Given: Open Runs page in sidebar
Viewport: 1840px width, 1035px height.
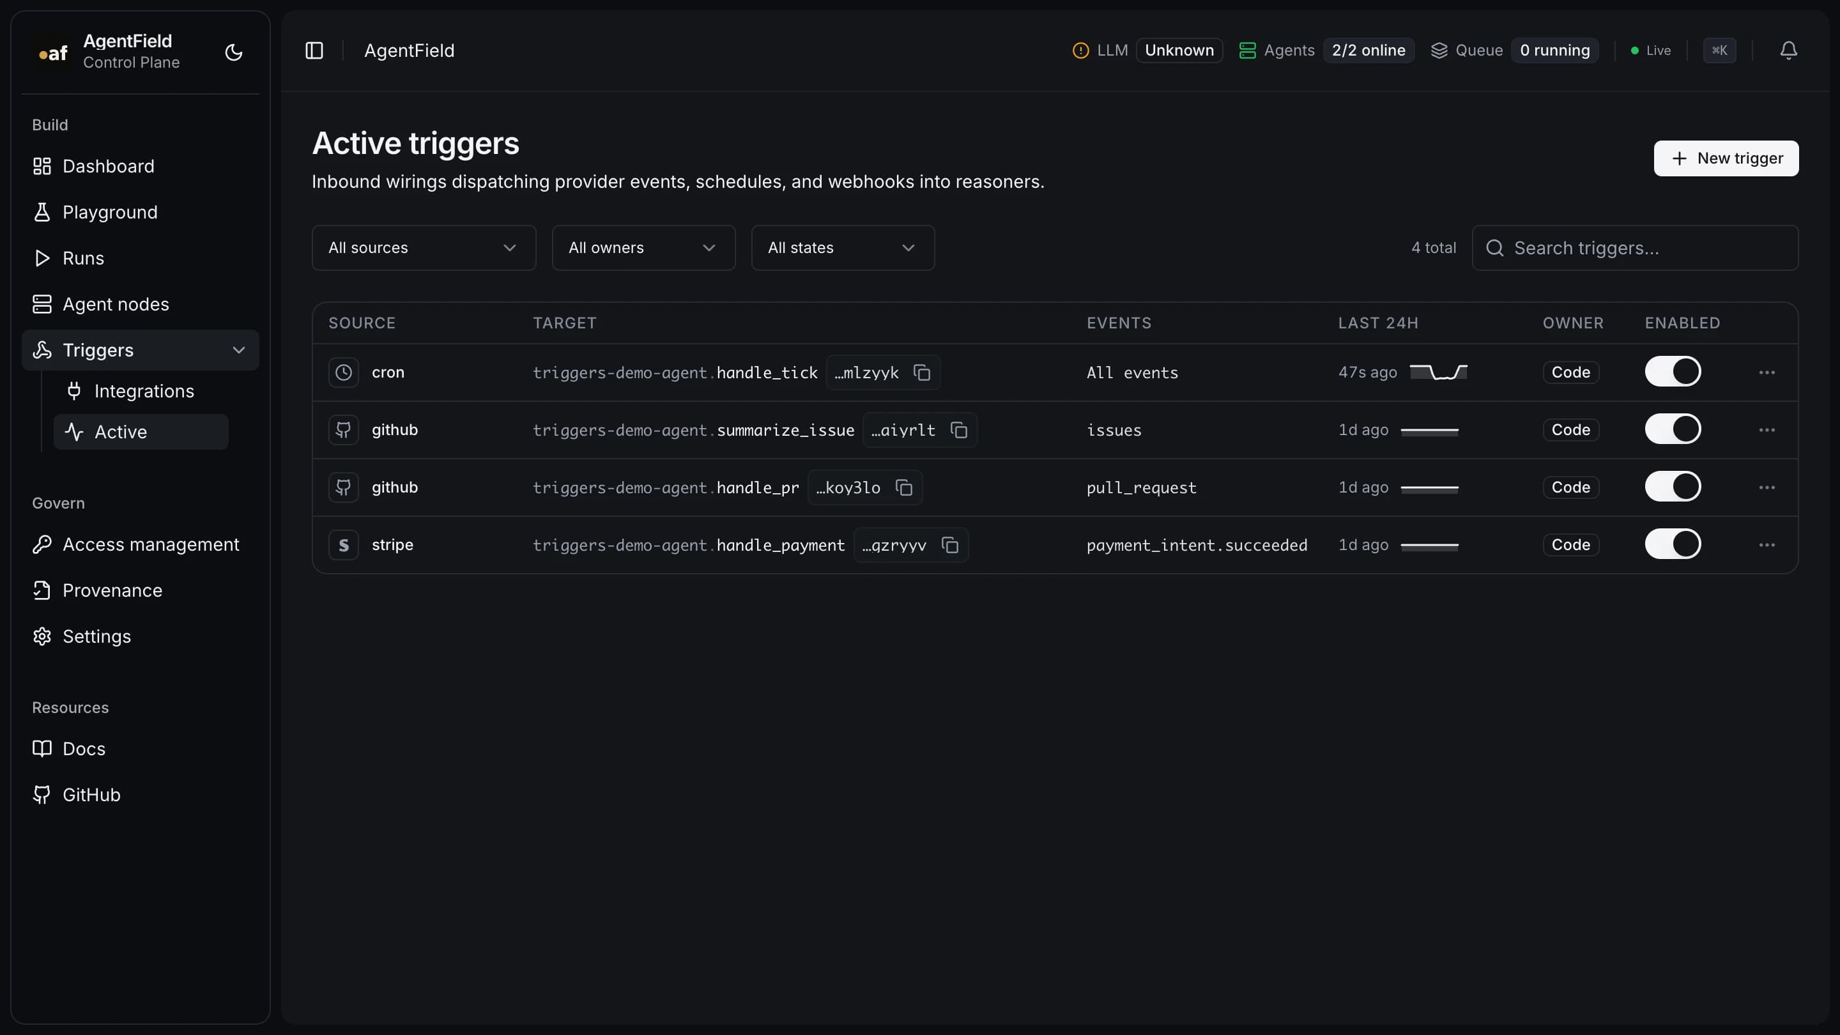Looking at the screenshot, I should (x=140, y=258).
